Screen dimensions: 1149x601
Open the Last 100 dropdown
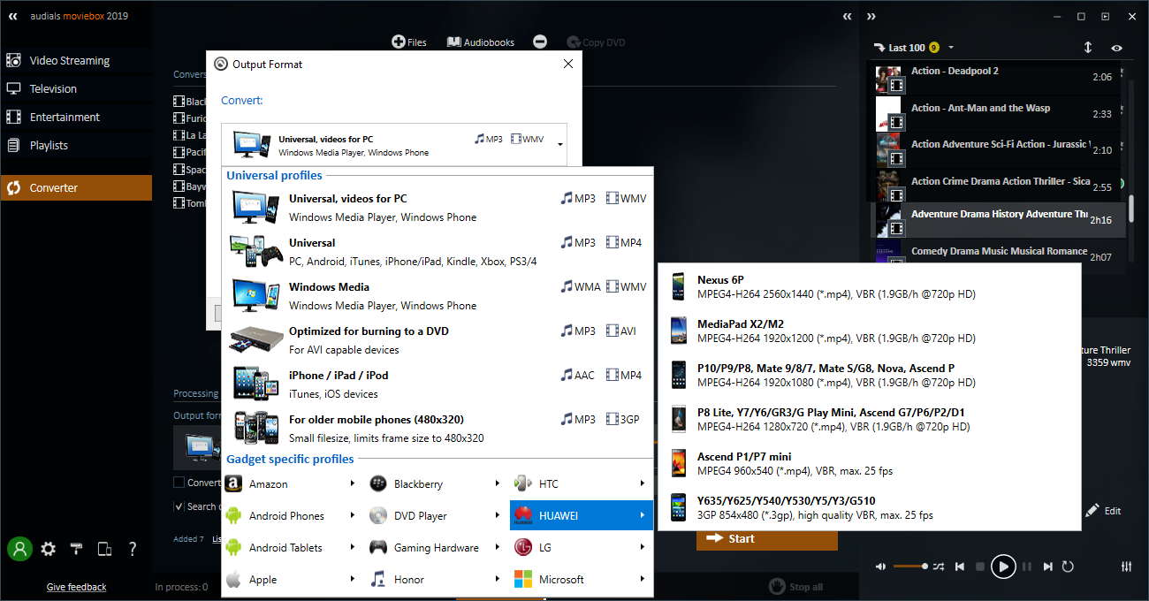tap(913, 48)
